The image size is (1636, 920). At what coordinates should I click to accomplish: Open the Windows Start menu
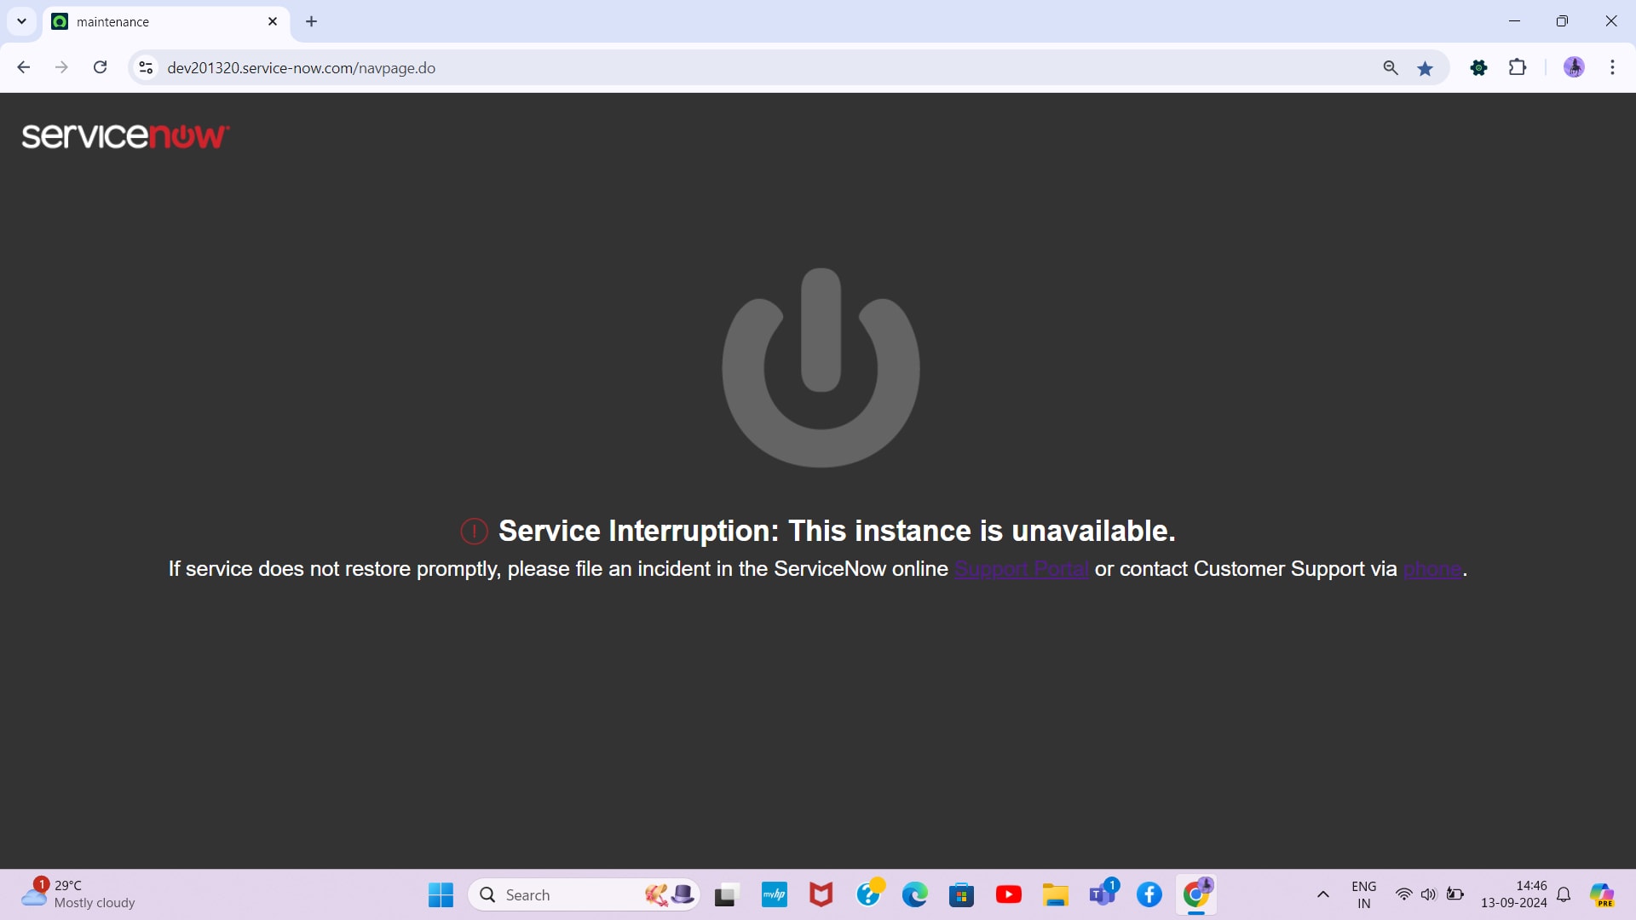tap(440, 894)
